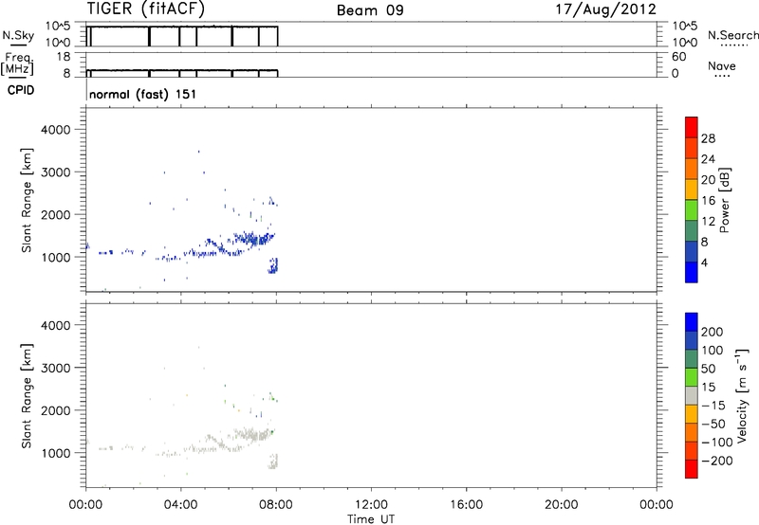Click the '4000' tick of the power panel
The height and width of the screenshot is (525, 759).
coord(56,130)
